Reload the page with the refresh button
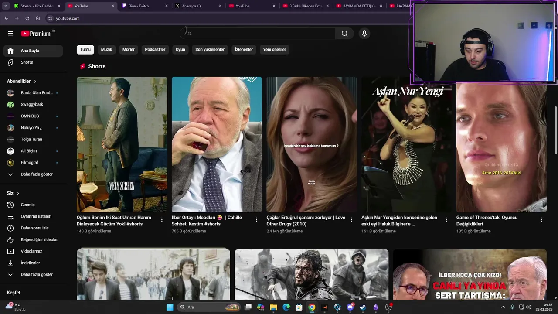The height and width of the screenshot is (314, 558). pyautogui.click(x=27, y=18)
